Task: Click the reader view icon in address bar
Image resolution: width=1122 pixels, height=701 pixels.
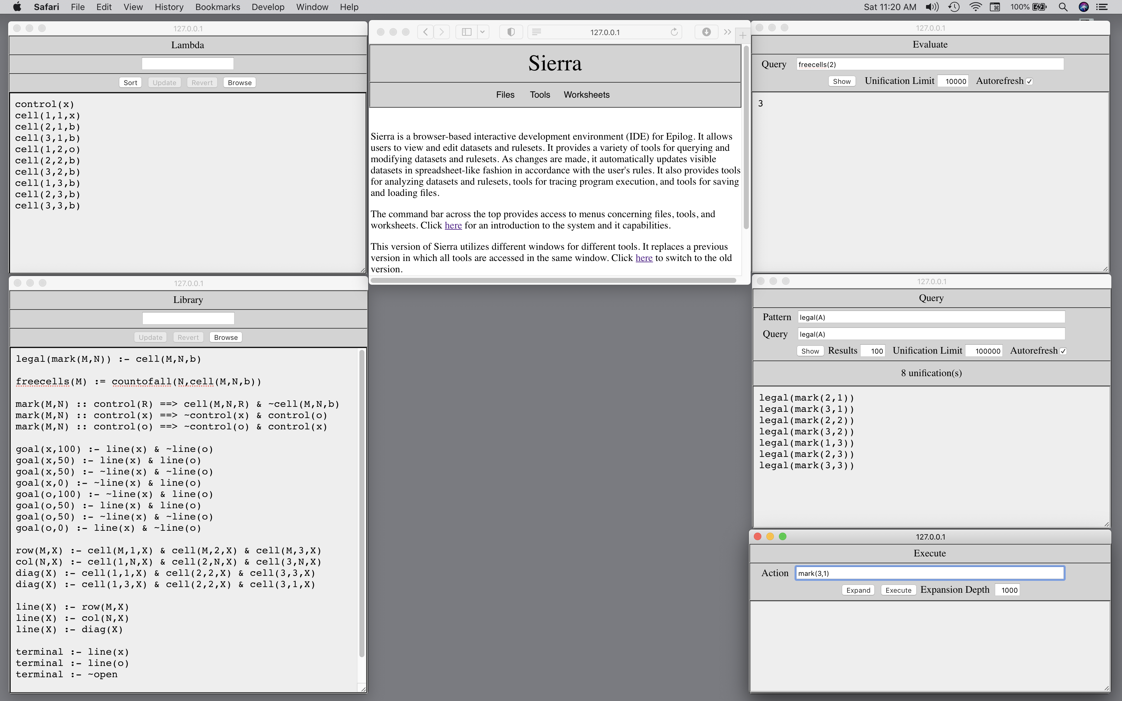Action: click(x=537, y=32)
